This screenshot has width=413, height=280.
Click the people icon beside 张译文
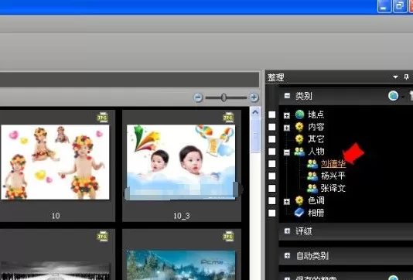(x=312, y=188)
